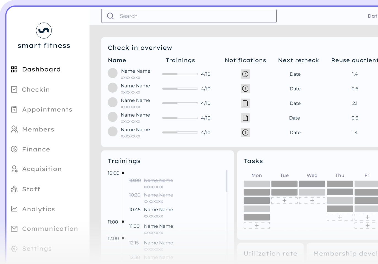Open the alert notification in first member row
This screenshot has height=264, width=378.
click(245, 74)
